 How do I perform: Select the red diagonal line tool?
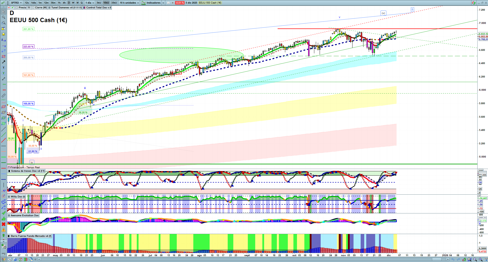[x=4, y=140]
